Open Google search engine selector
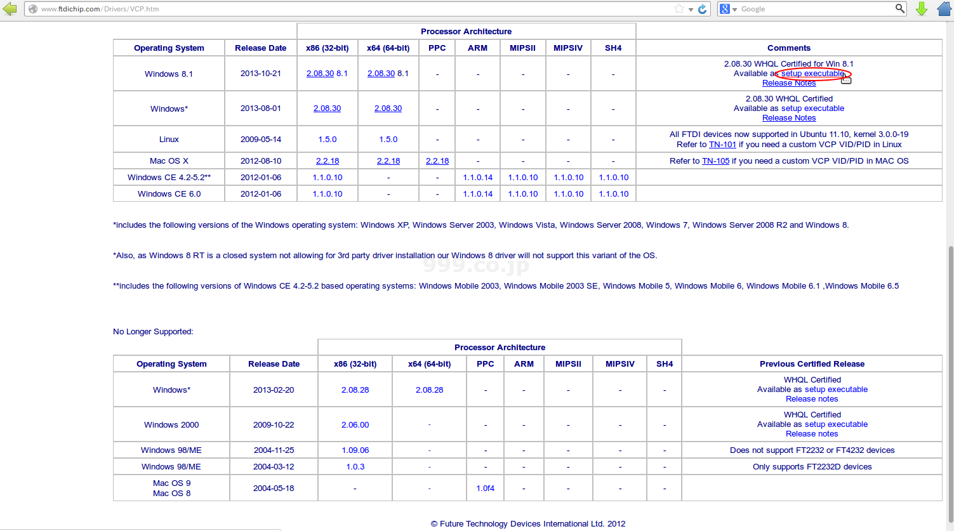954x531 pixels. 728,9
